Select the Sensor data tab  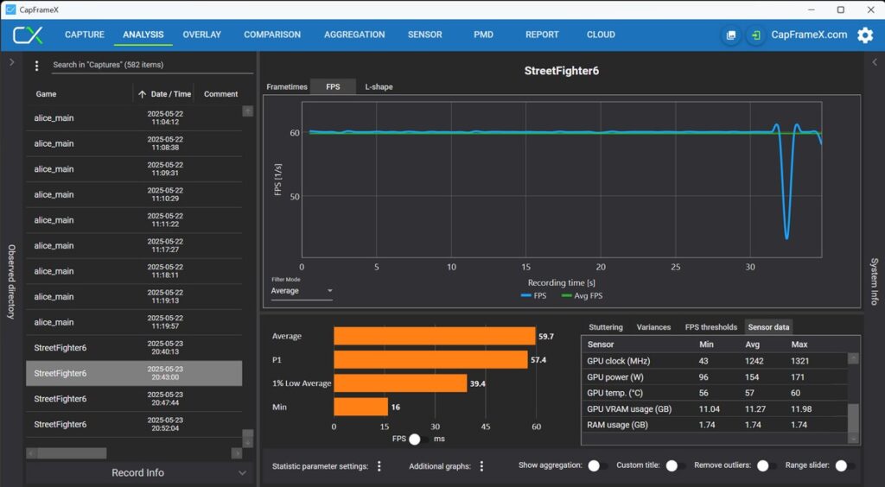coord(768,327)
